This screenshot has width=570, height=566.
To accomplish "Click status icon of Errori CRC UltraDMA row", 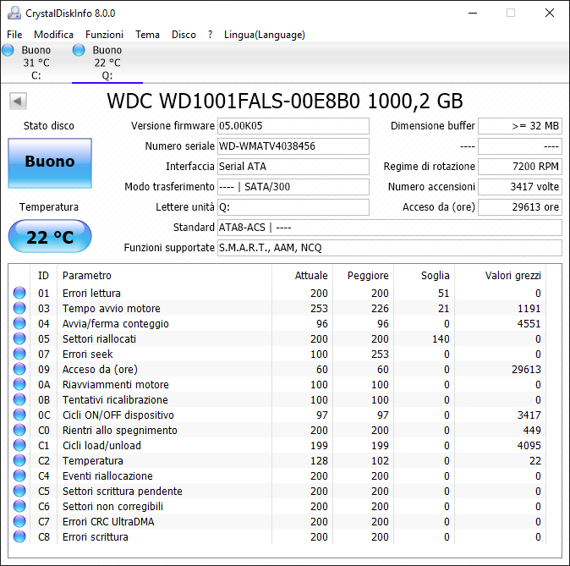I will [19, 521].
